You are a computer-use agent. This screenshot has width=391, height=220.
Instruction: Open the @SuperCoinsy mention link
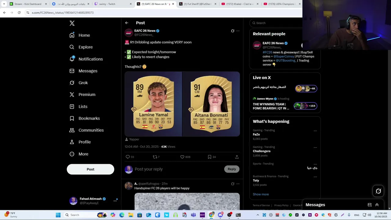[284, 56]
